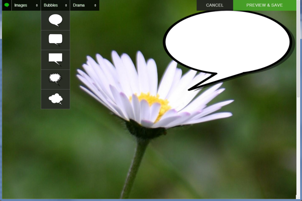Screen dimensions: 302x201
Task: Click inside the large white speech bubble
Action: click(227, 42)
